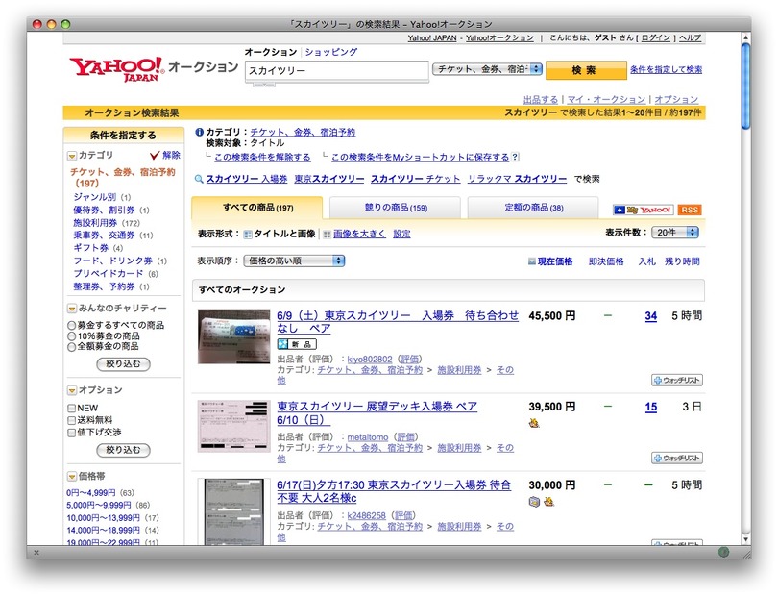The image size is (778, 596).
Task: Click the vertical scrollbar thumb
Action: (x=745, y=86)
